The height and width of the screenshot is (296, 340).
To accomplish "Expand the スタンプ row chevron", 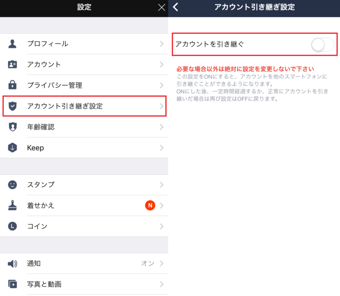I will click(x=161, y=185).
